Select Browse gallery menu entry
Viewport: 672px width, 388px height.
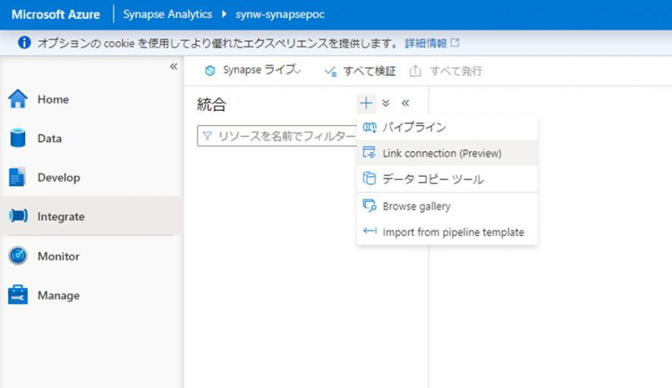coord(417,206)
